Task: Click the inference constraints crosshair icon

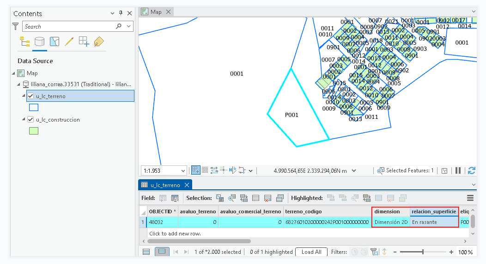Action: (224, 170)
